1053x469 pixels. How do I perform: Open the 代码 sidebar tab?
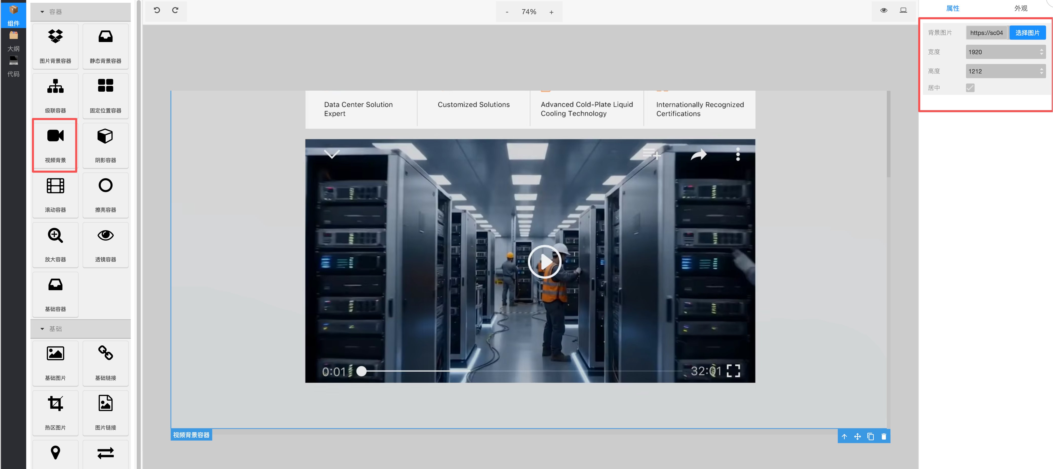click(x=13, y=66)
